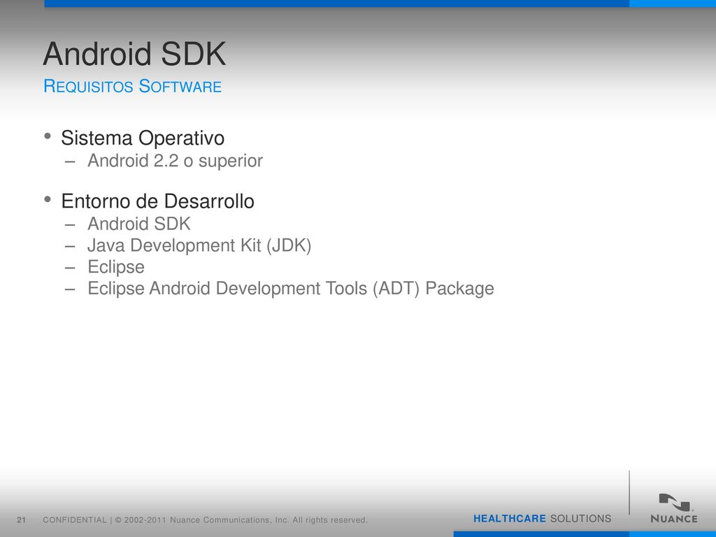Click the Nuance logo icon
Image resolution: width=716 pixels, height=537 pixels.
coord(675,502)
